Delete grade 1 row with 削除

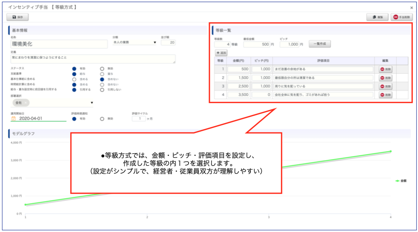(x=385, y=69)
